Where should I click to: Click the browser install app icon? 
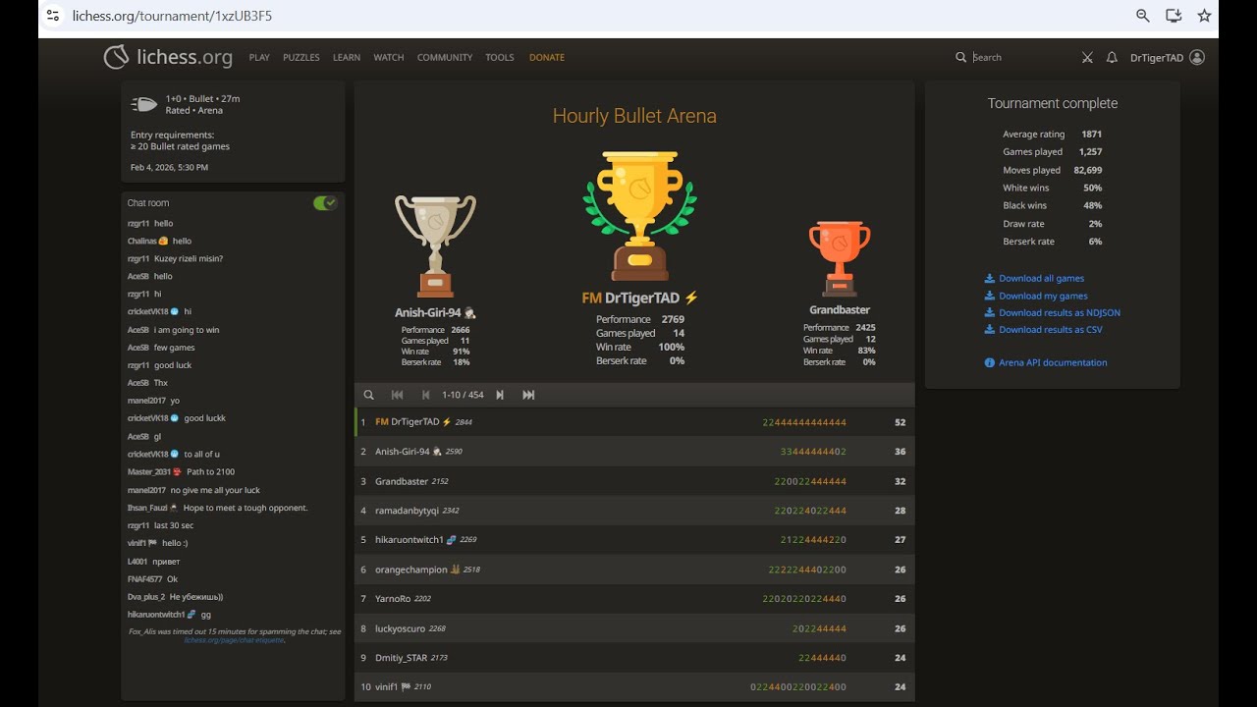[x=1174, y=16]
